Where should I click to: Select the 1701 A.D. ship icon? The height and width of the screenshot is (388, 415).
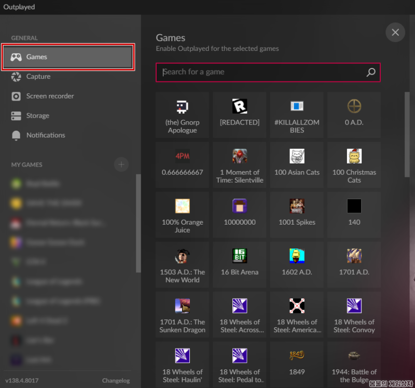click(354, 256)
